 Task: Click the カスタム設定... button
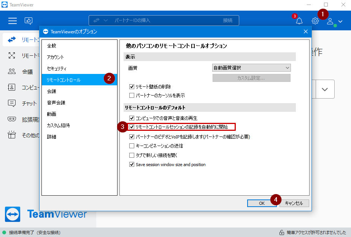click(x=251, y=78)
